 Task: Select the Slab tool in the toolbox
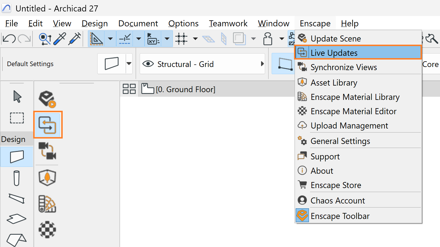point(17,219)
